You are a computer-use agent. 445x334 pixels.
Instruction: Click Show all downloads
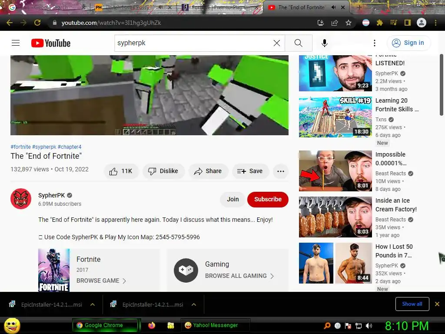tap(412, 304)
